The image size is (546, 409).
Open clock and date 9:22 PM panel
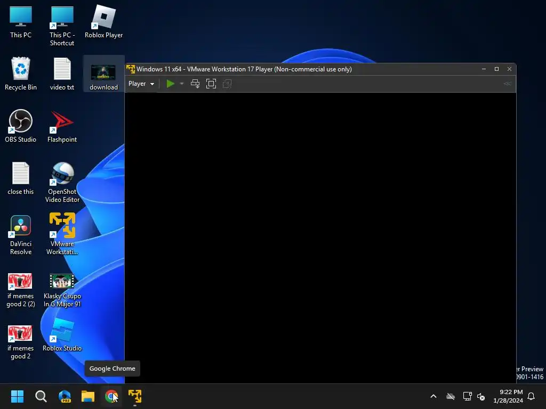(x=508, y=396)
